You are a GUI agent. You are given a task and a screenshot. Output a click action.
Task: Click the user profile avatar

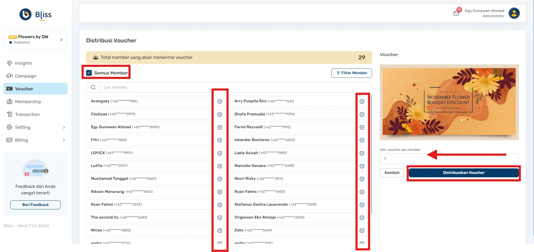pos(514,13)
